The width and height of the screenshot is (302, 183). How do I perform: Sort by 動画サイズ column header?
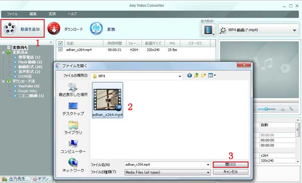[x=153, y=43]
